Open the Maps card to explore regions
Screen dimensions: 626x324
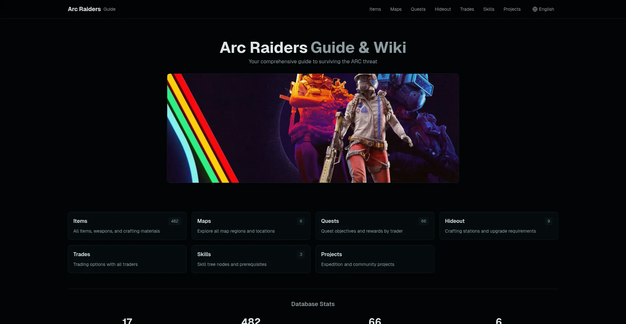tap(251, 226)
